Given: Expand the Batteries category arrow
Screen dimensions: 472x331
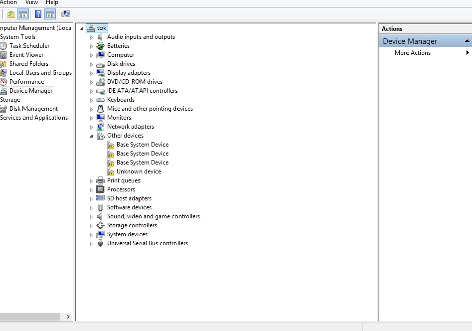Looking at the screenshot, I should click(x=92, y=47).
